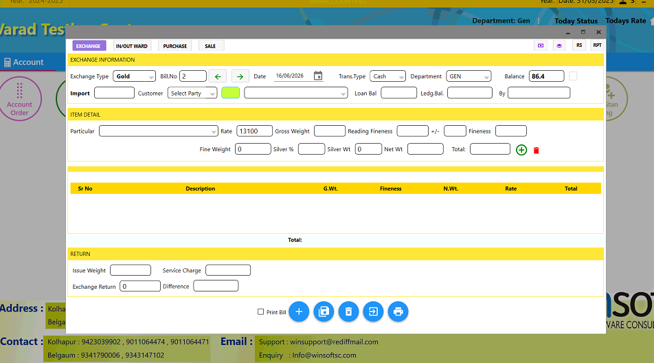Click the blue save button
Image resolution: width=654 pixels, height=363 pixels.
coord(324,311)
